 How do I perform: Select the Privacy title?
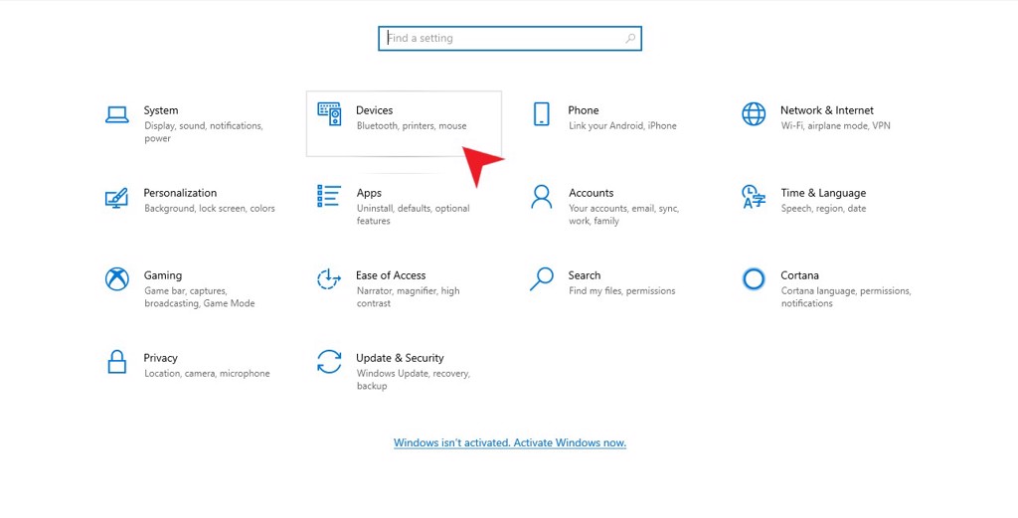[160, 358]
